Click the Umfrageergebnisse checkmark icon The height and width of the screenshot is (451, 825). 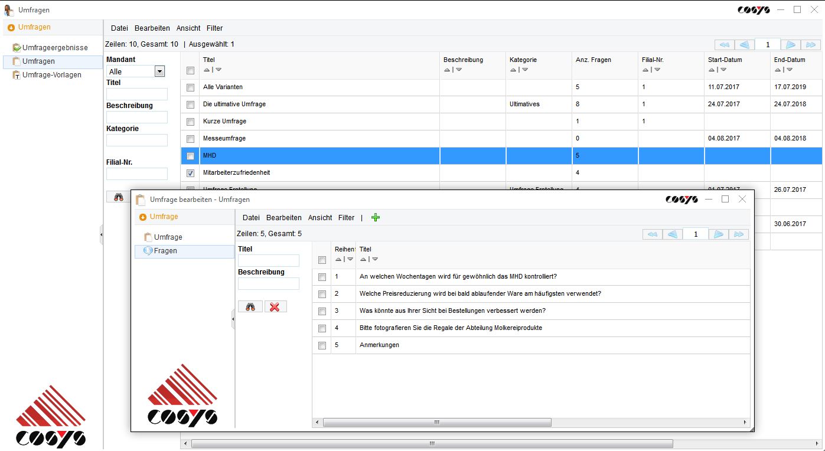pyautogui.click(x=17, y=48)
